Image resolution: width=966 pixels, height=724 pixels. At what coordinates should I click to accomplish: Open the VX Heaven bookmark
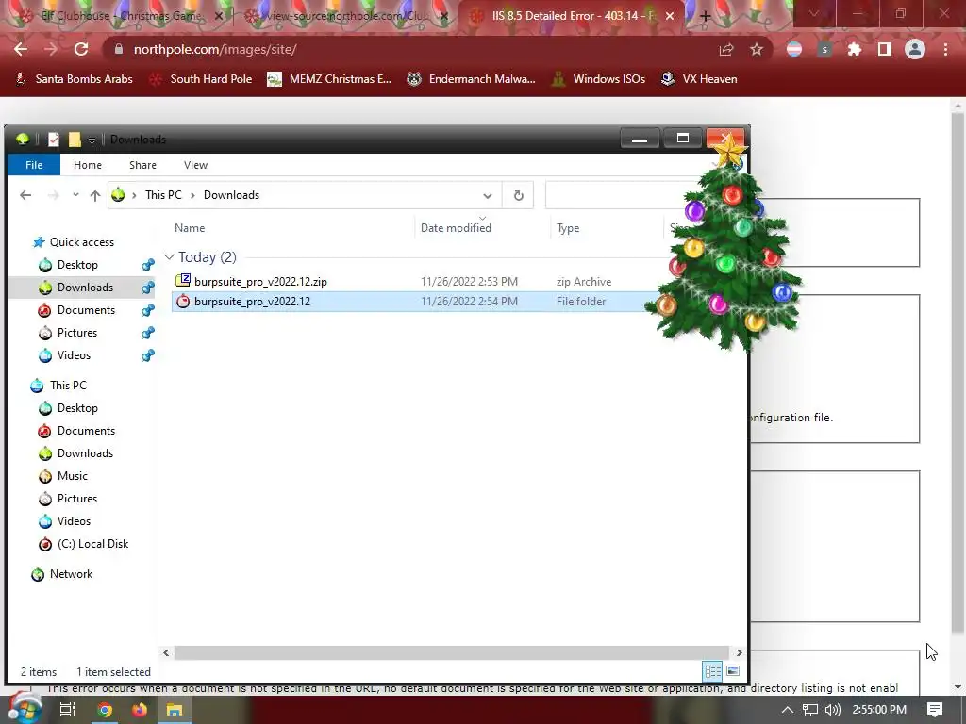click(699, 79)
